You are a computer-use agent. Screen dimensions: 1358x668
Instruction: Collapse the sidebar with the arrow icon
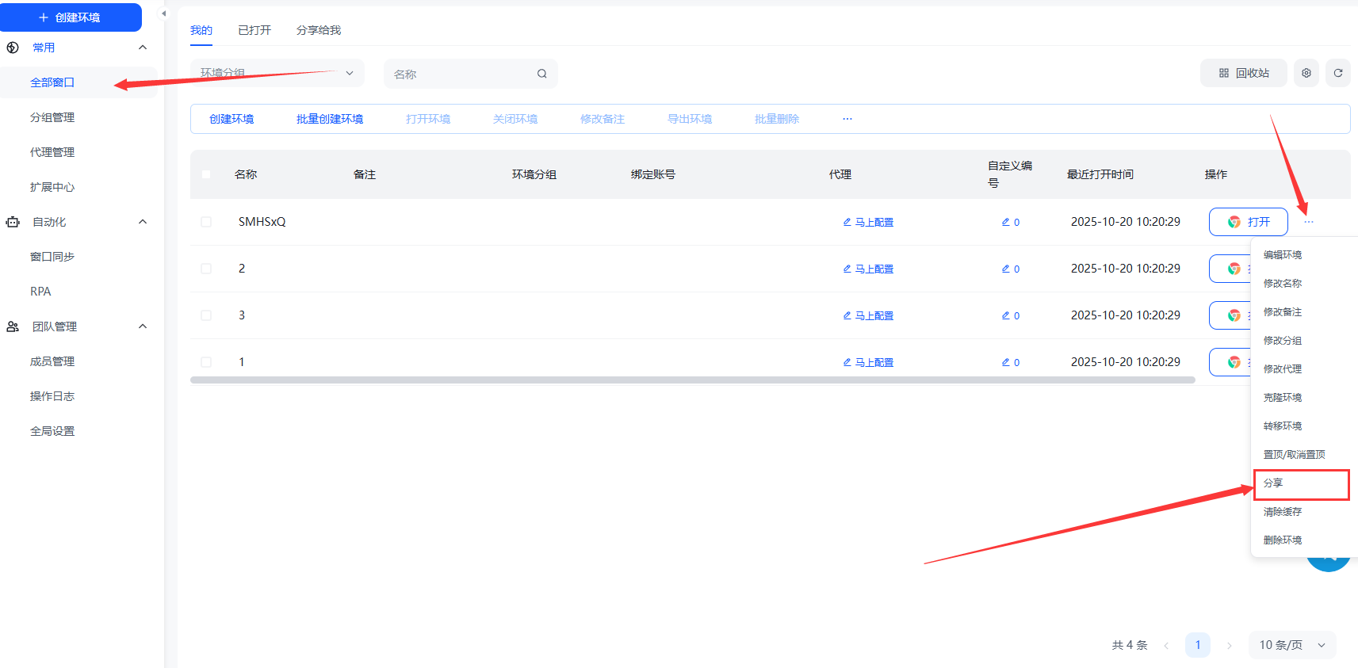pyautogui.click(x=164, y=13)
